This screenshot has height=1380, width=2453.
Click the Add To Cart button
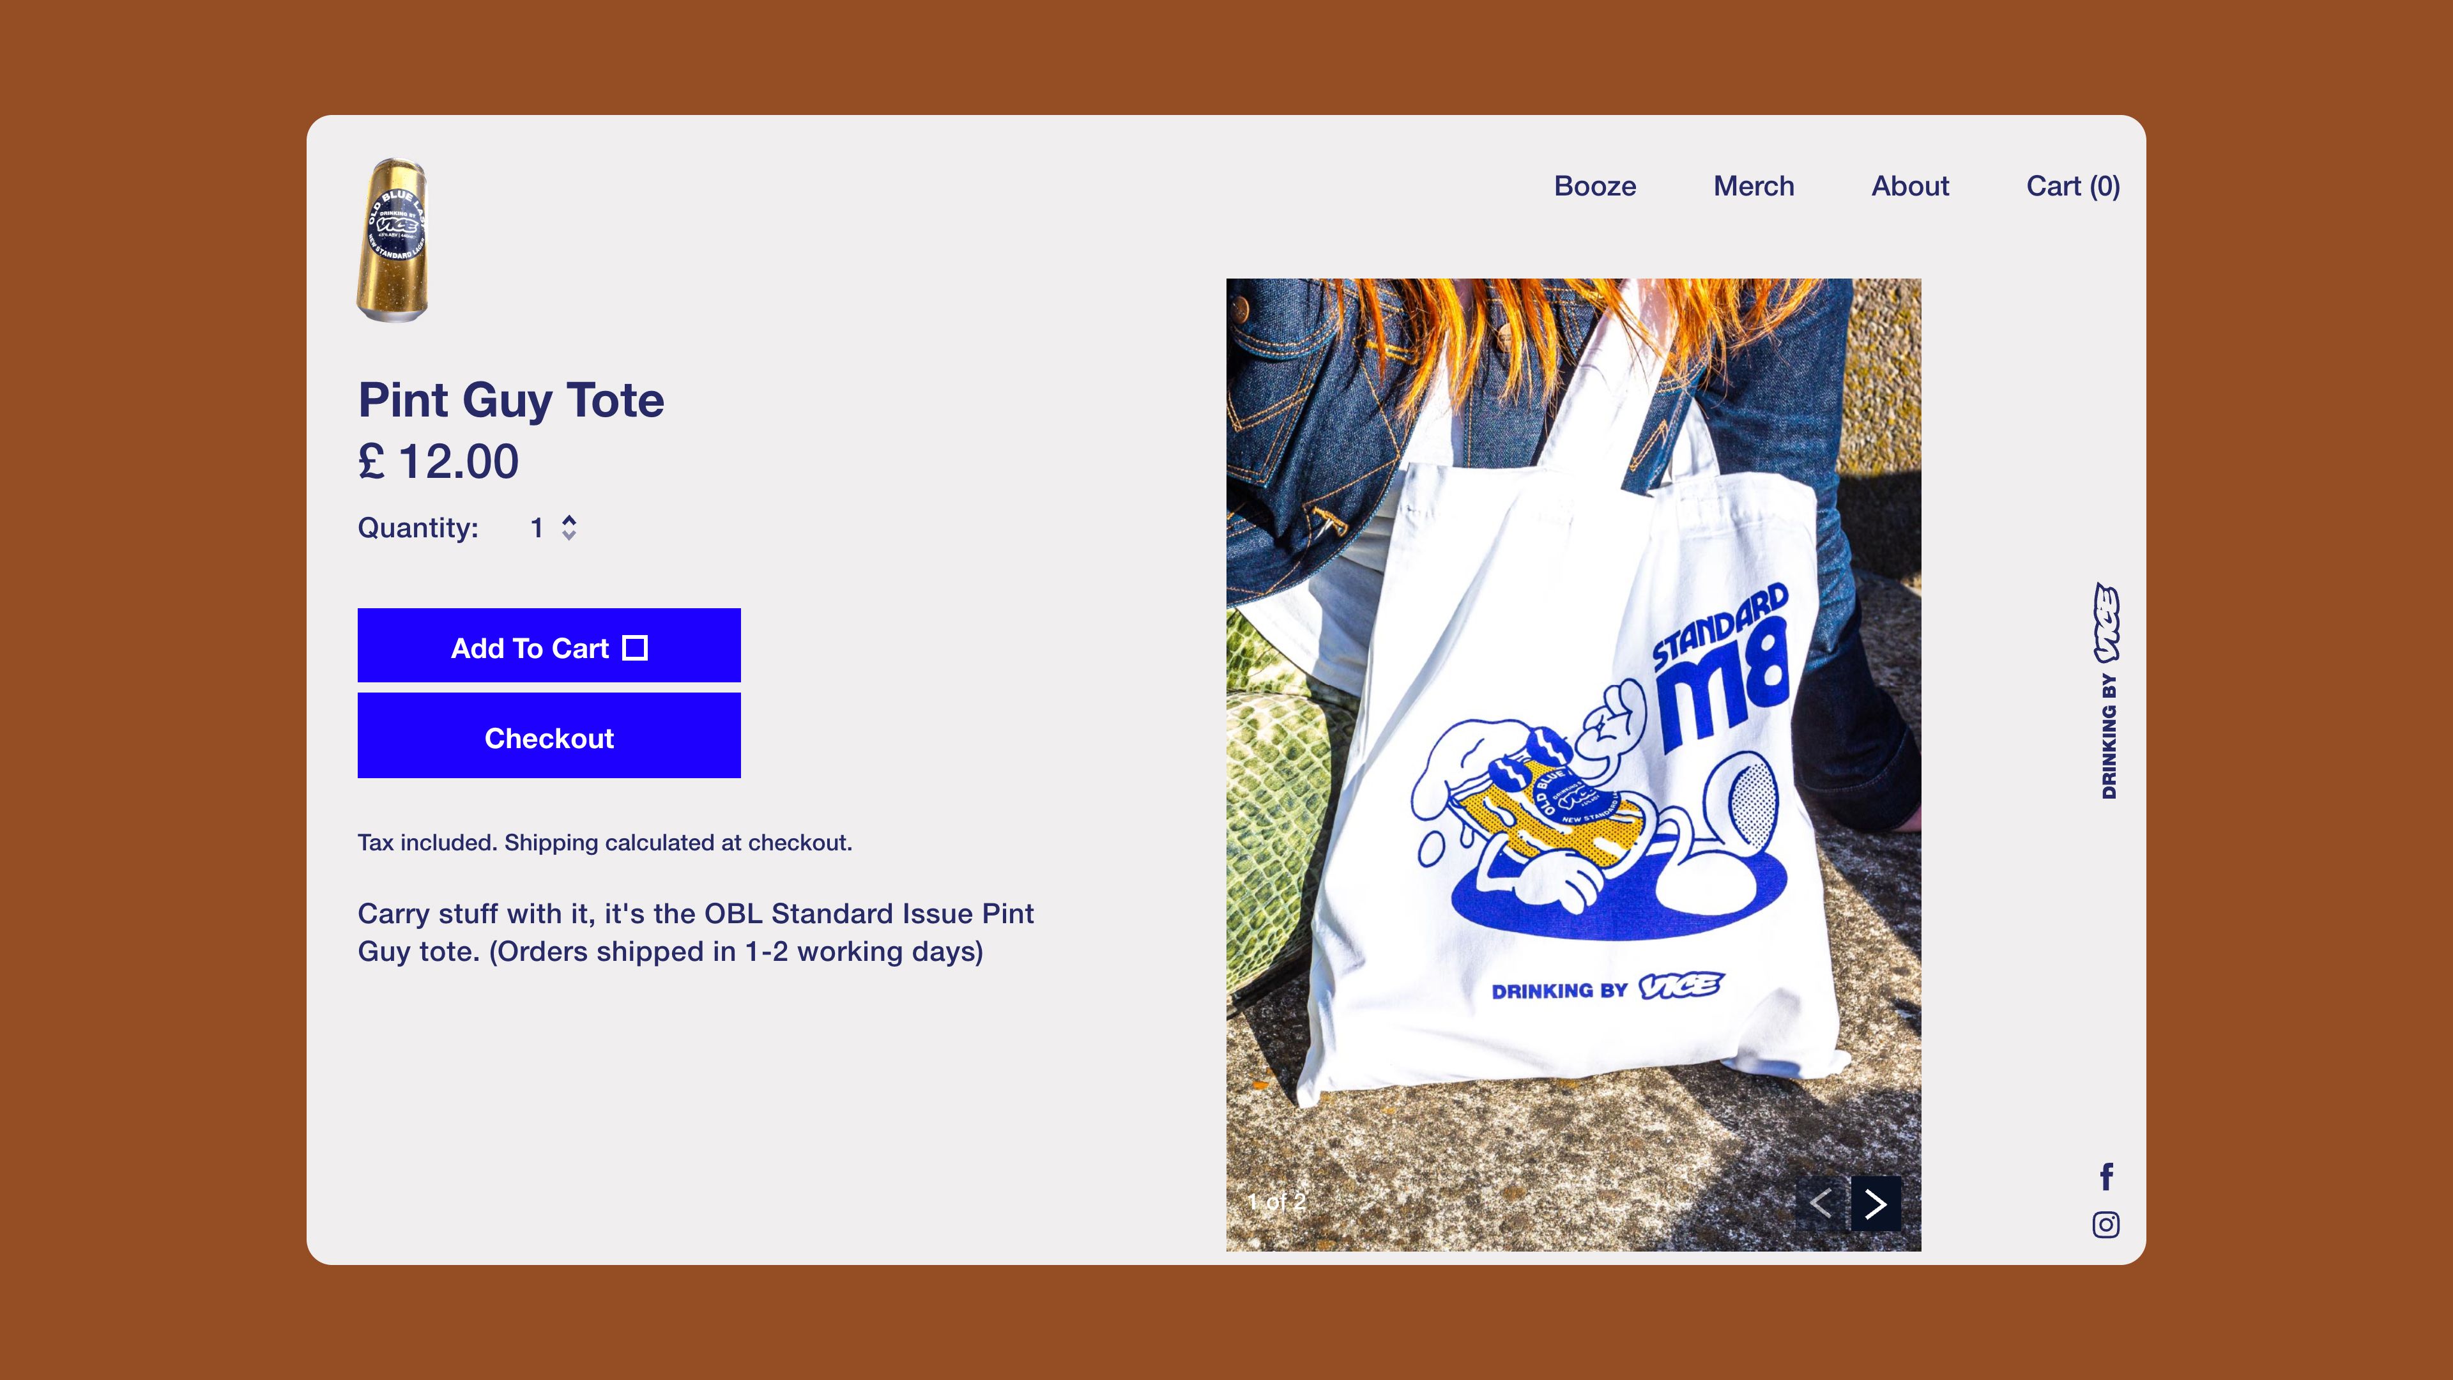[x=549, y=647]
